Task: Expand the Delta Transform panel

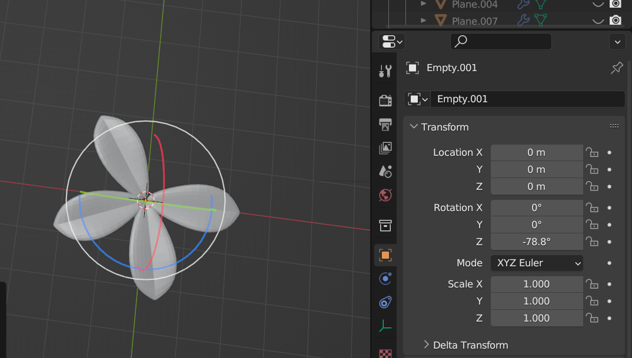Action: [x=427, y=344]
